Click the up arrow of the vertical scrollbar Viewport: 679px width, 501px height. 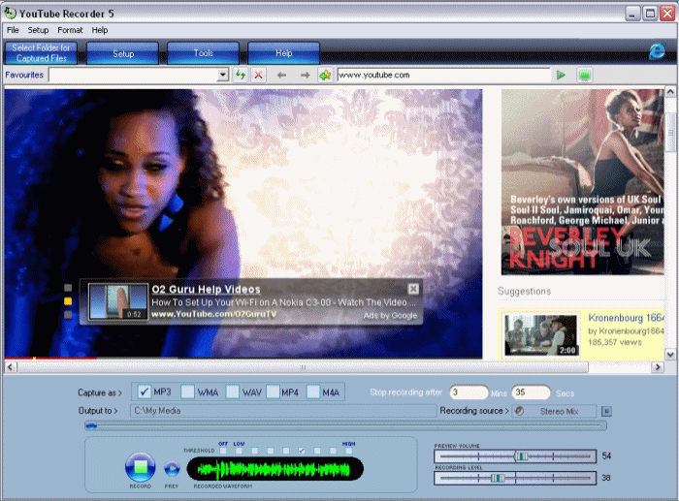[670, 92]
